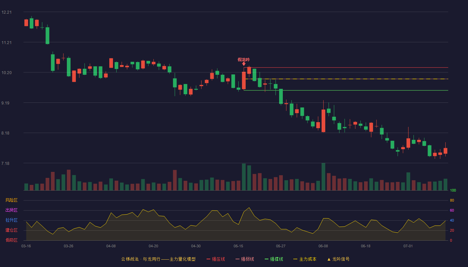Select the 低吸区 zone label
Image resolution: width=468 pixels, height=267 pixels.
[11, 240]
